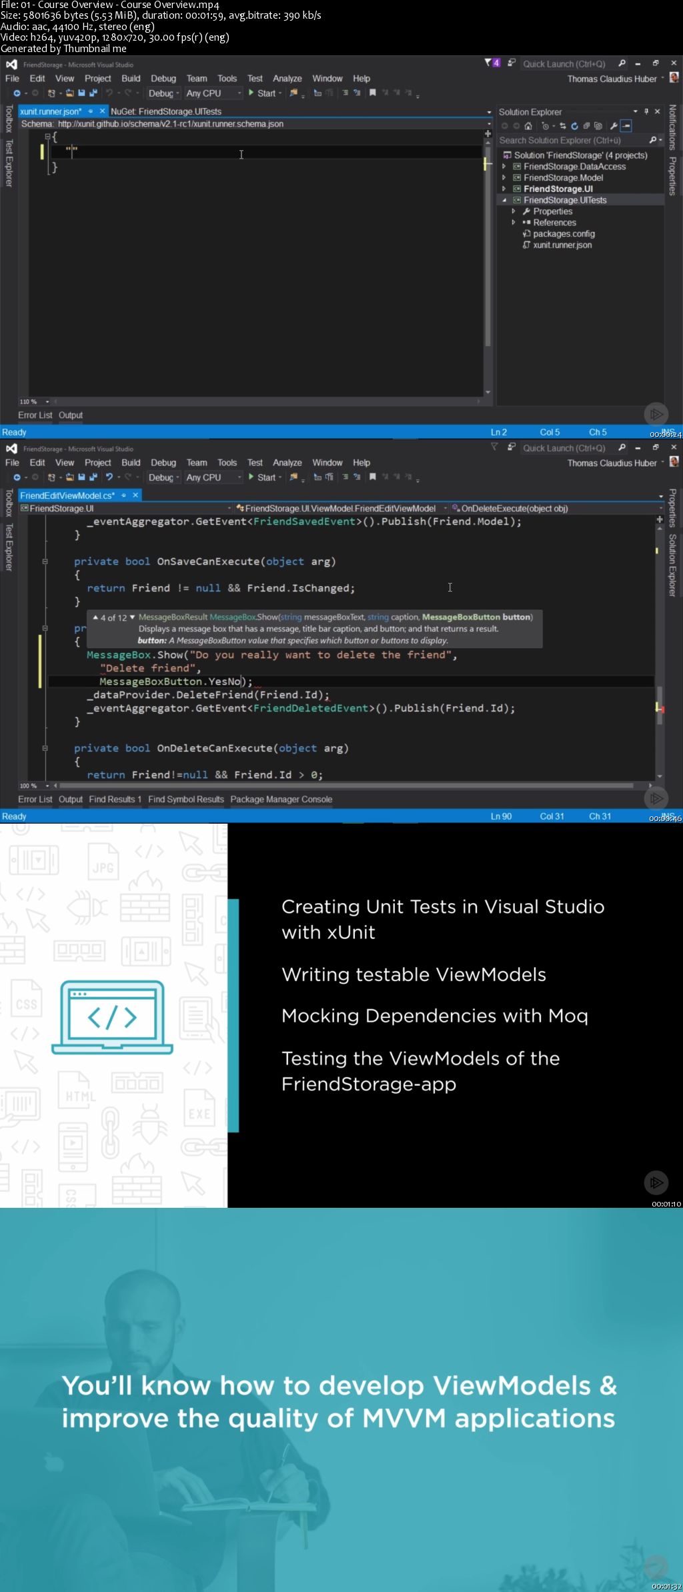Click Navigate Backward icon in xunit frame toolbar
Screen dimensions: 683x1592
[17, 93]
